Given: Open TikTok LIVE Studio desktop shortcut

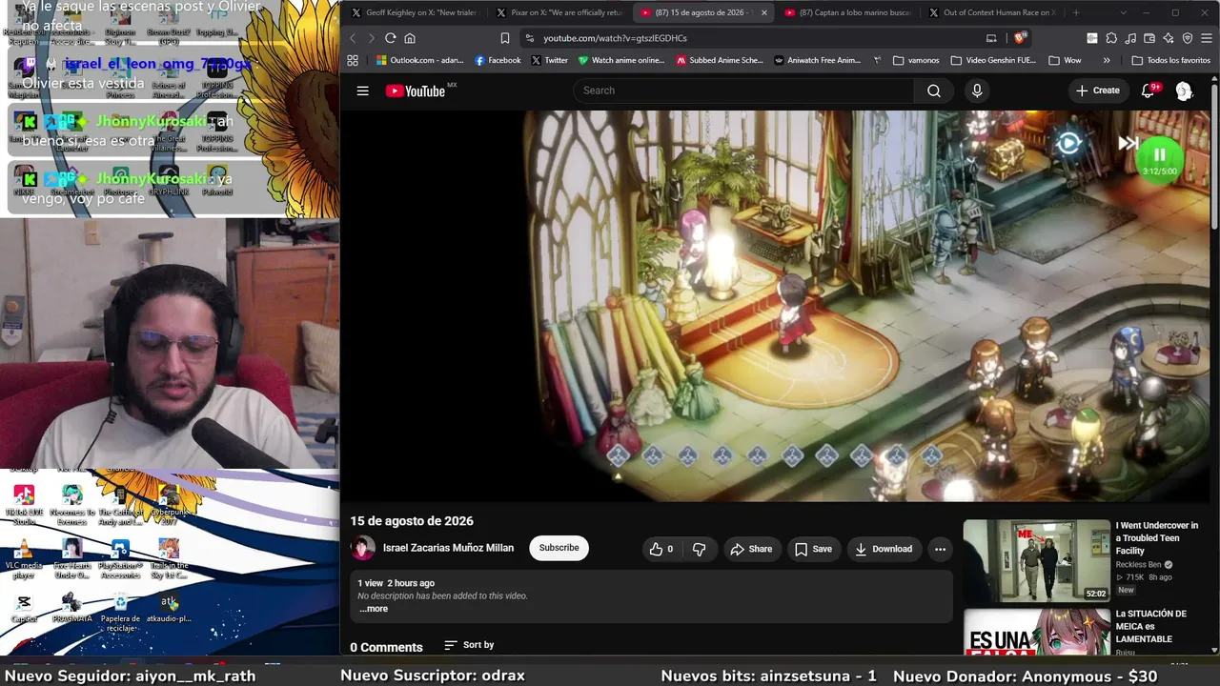Looking at the screenshot, I should (x=24, y=505).
